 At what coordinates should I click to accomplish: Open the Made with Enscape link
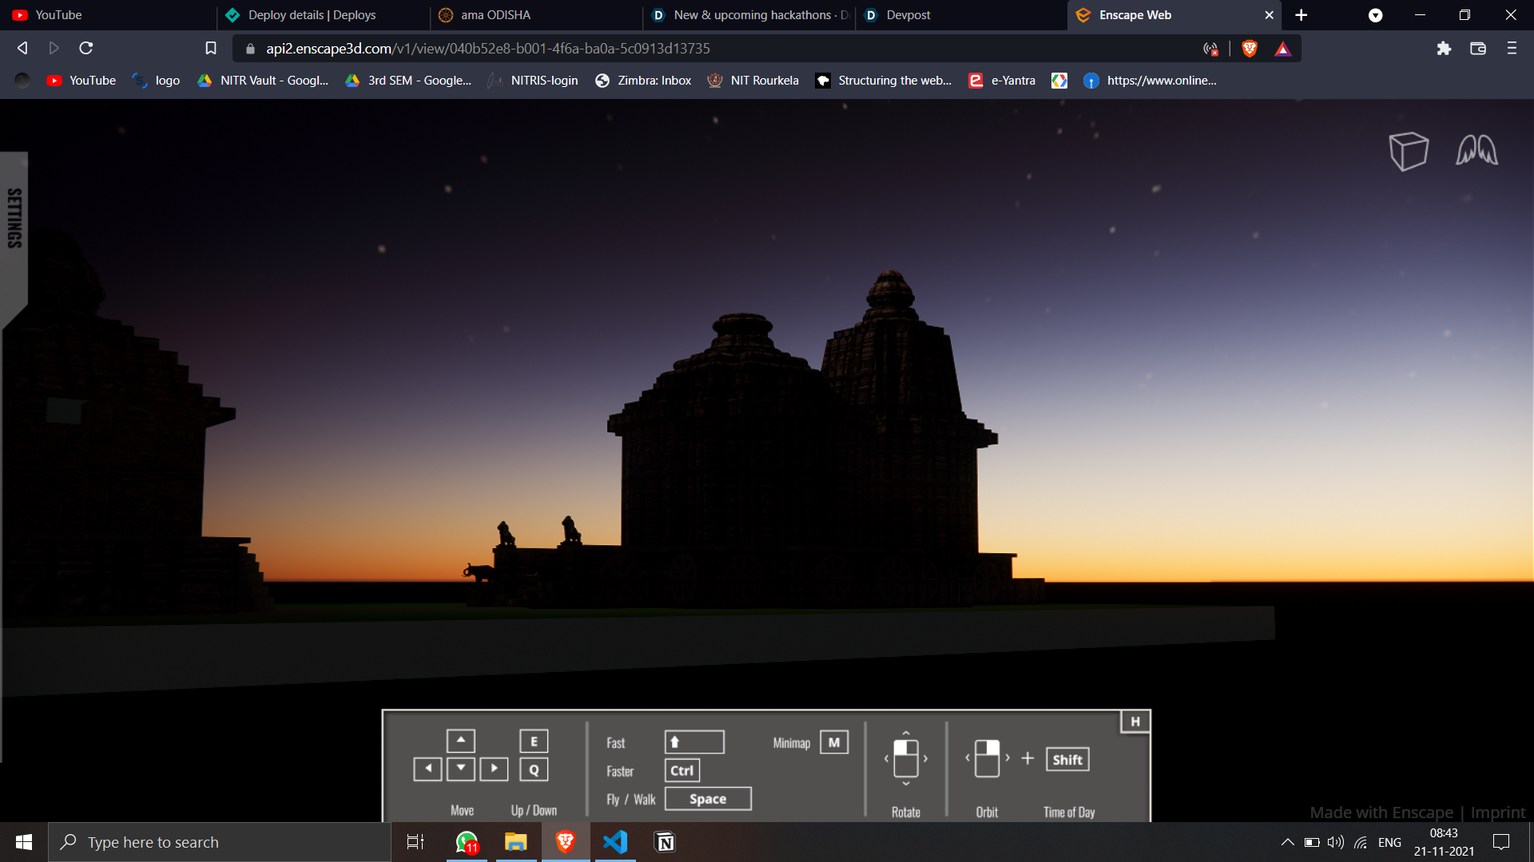(x=1381, y=813)
